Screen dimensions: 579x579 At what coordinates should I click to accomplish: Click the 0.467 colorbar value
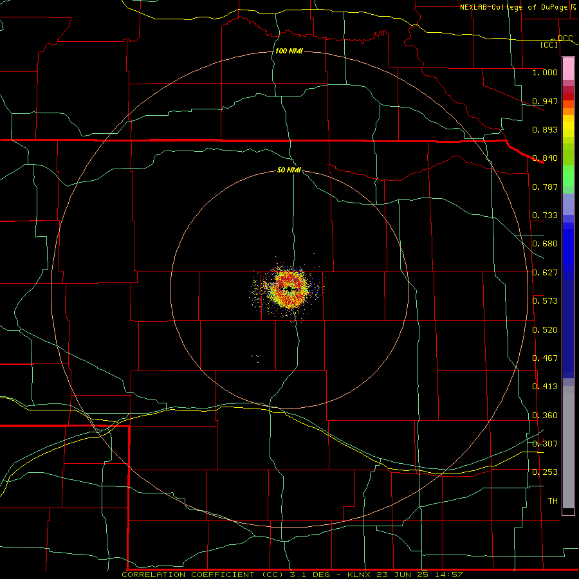click(545, 358)
